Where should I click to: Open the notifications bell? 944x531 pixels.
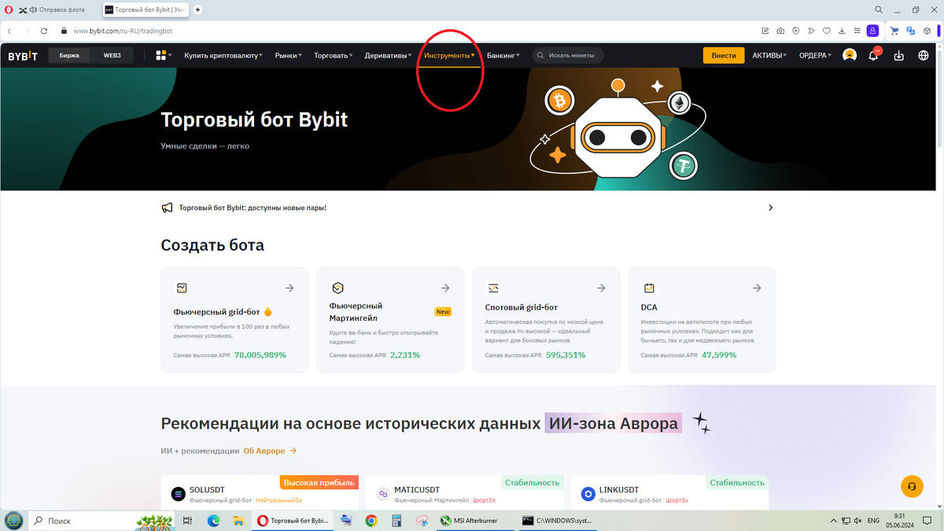[x=874, y=55]
